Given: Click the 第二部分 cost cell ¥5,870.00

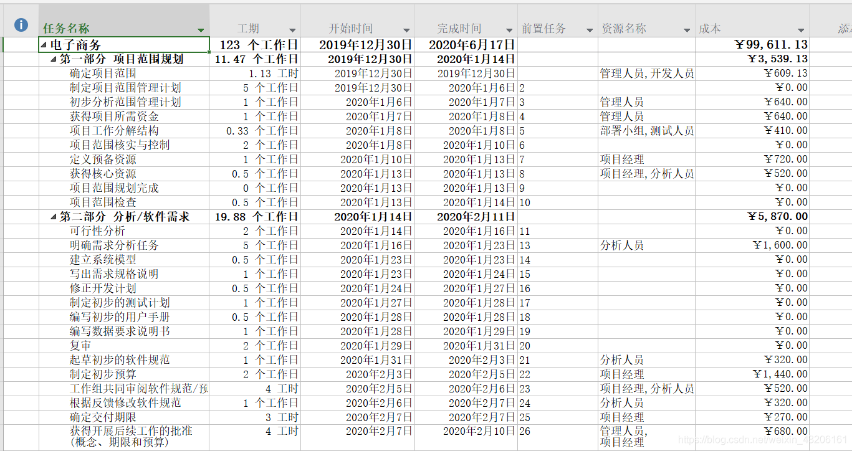Looking at the screenshot, I should tap(752, 217).
